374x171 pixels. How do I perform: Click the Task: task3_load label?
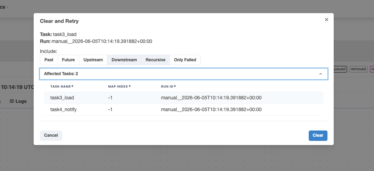pos(58,35)
